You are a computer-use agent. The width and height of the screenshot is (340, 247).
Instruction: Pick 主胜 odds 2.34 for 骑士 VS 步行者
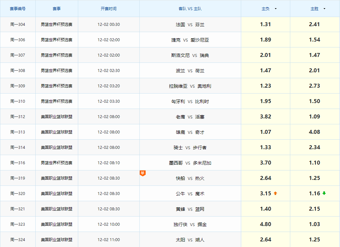coord(314,148)
